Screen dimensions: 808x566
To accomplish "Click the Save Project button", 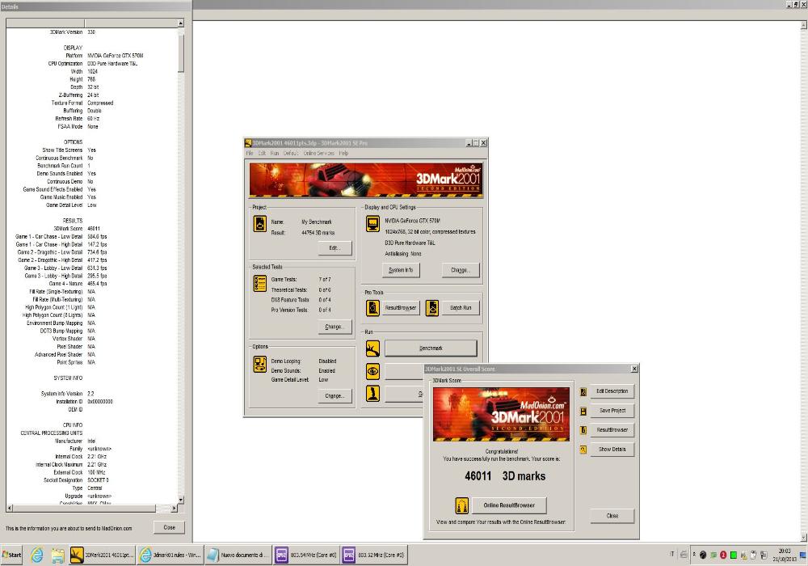I will pos(612,411).
